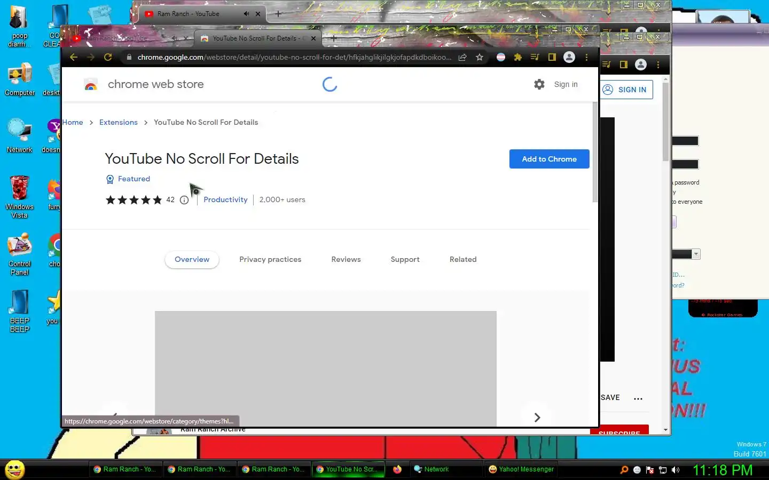
Task: Open the three-dot Chrome menu in front window
Action: coord(586,57)
